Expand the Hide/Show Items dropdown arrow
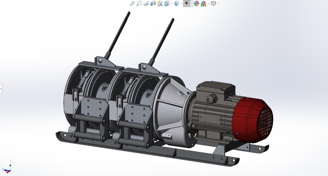Viewport: 328px width, 176px height. coord(192,4)
